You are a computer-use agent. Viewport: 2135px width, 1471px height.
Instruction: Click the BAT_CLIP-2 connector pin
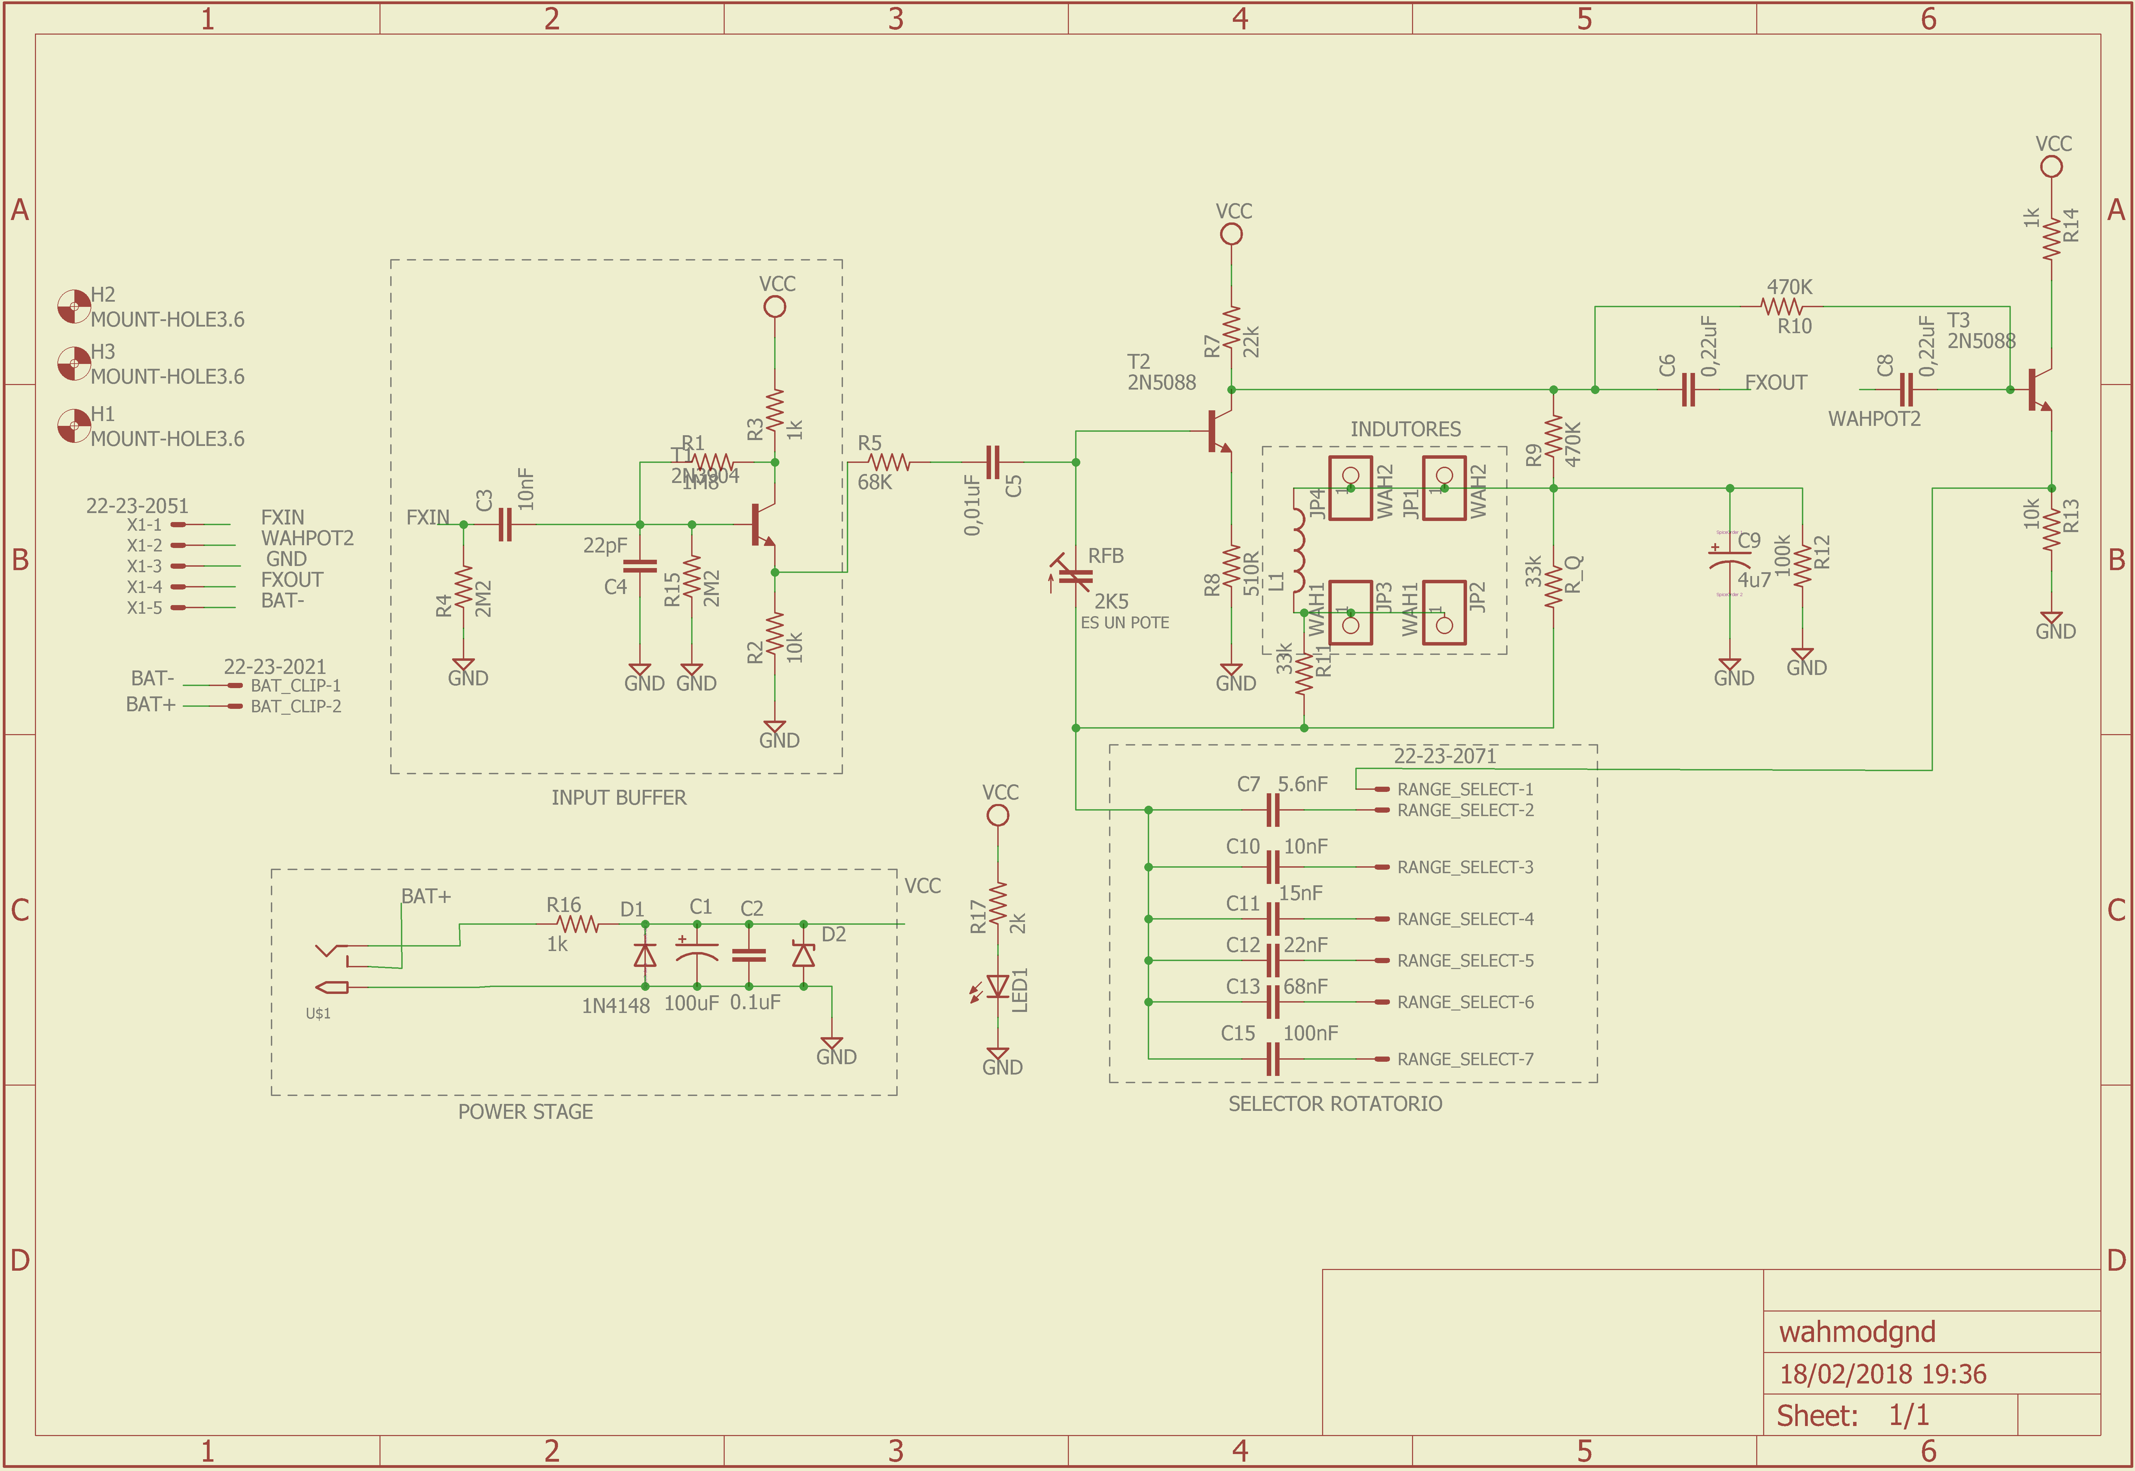(x=234, y=707)
